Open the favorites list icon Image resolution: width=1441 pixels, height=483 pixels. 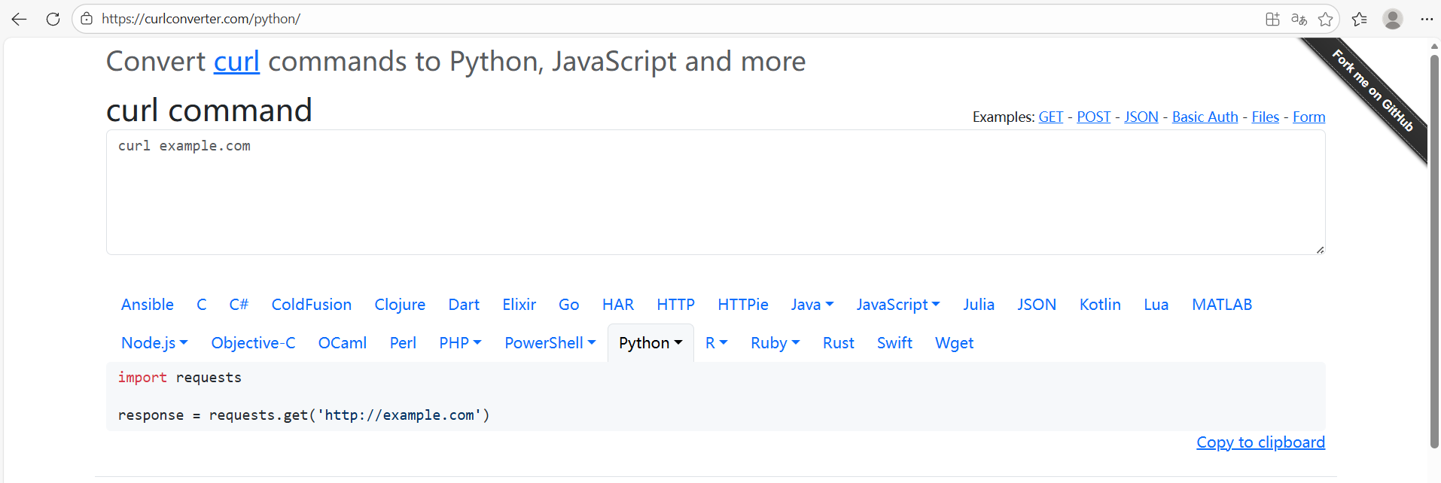pos(1359,19)
